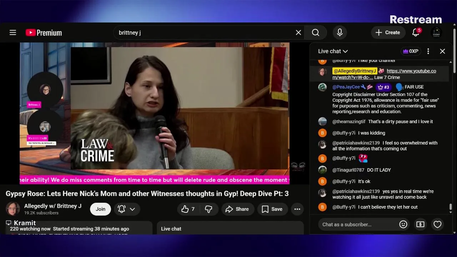457x257 pixels.
Task: Click the Create button
Action: pyautogui.click(x=388, y=32)
